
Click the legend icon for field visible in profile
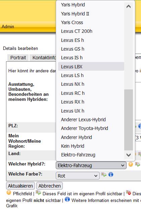38,193
